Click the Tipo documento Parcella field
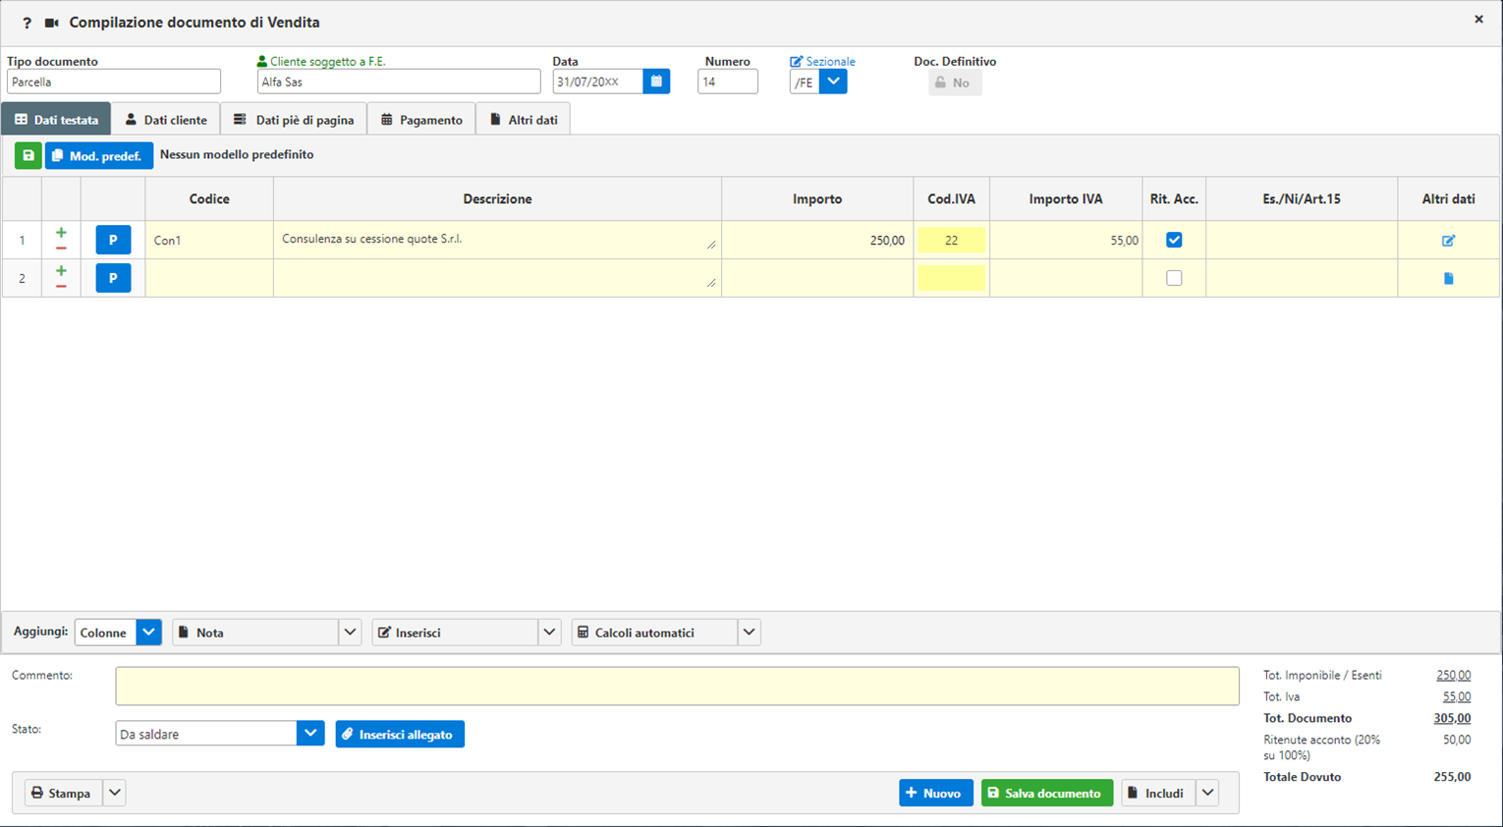Viewport: 1503px width, 827px height. pos(114,82)
